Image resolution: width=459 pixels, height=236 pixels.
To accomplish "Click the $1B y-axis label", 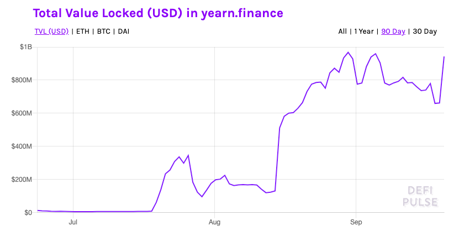I will tap(26, 47).
